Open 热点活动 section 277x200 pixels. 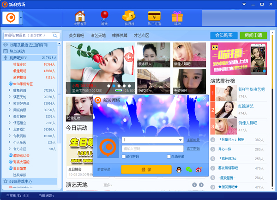[x=30, y=51]
